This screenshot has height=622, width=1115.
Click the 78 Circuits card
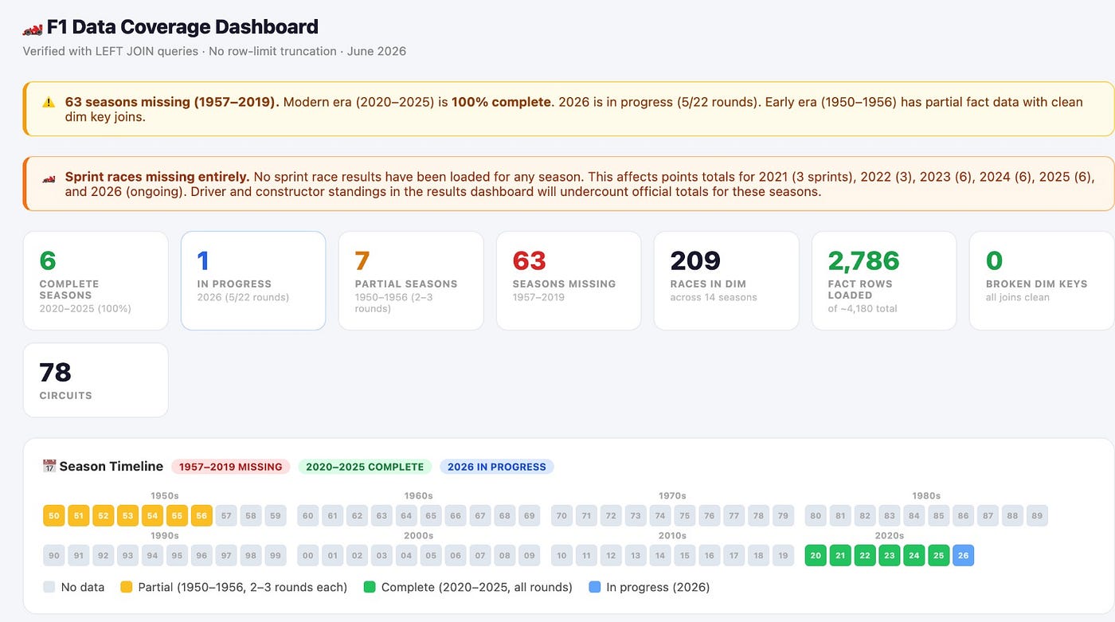(x=96, y=380)
